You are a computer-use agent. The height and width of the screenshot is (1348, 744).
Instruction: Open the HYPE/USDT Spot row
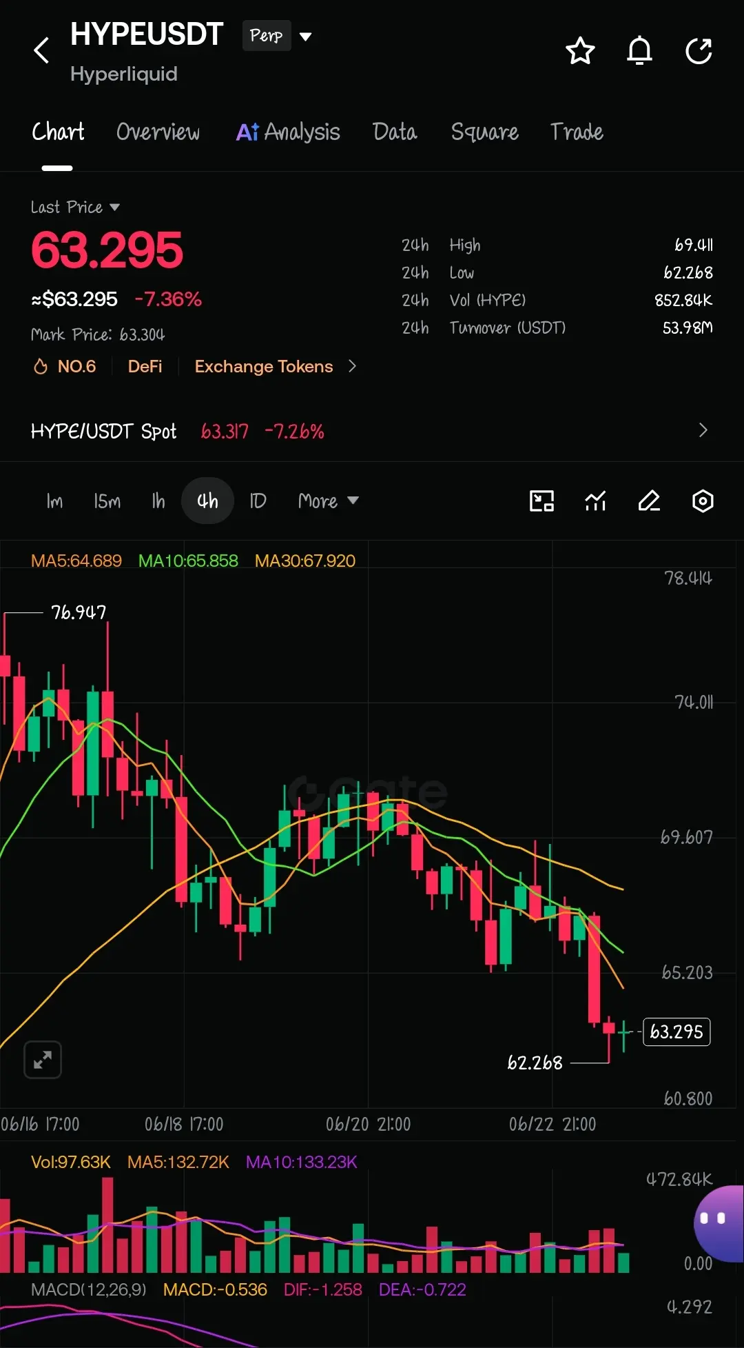372,431
